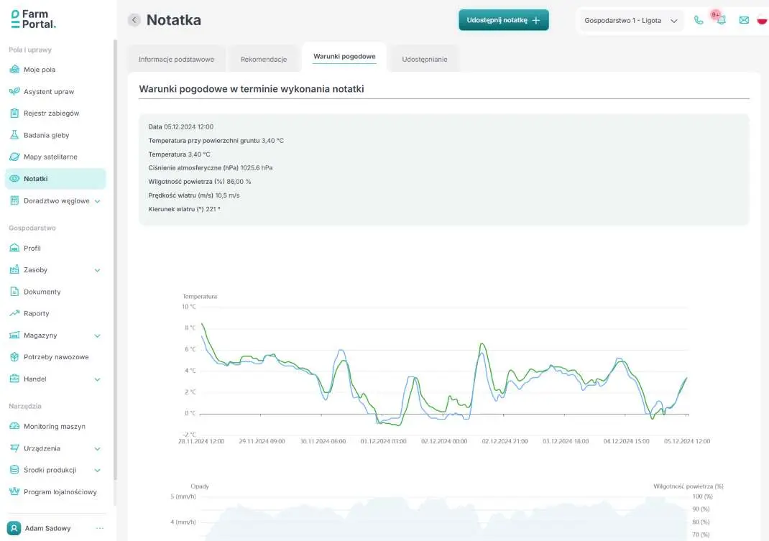Screen dimensions: 769x541
Task: Click the Udostępnij notatkę button
Action: [503, 20]
